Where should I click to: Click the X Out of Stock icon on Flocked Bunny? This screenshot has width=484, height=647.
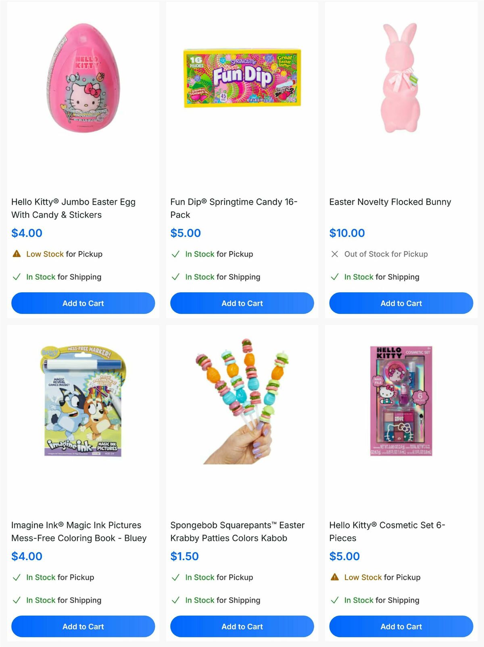(334, 254)
